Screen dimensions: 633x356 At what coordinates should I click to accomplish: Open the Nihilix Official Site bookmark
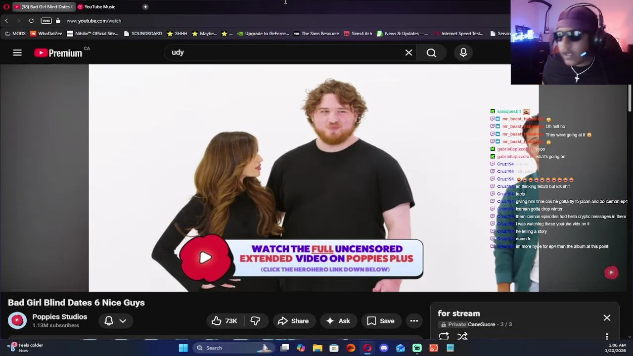tap(93, 34)
